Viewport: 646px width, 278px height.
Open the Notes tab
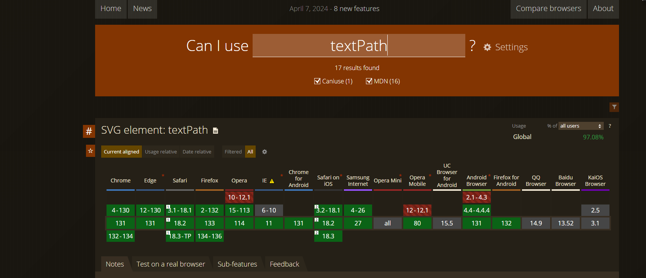coord(115,264)
